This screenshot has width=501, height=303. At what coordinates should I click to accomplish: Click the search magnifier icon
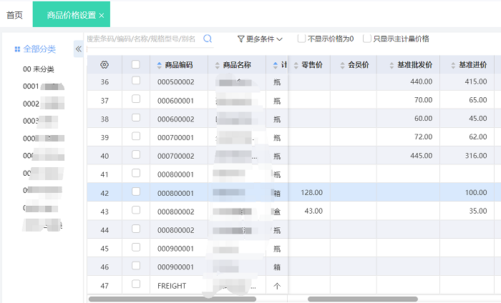208,39
